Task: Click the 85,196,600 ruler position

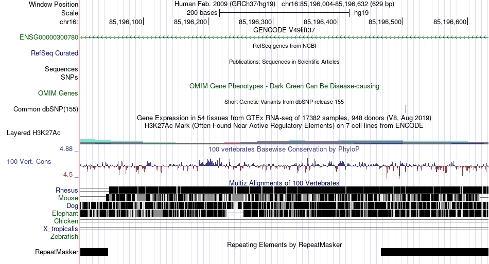Action: point(450,22)
